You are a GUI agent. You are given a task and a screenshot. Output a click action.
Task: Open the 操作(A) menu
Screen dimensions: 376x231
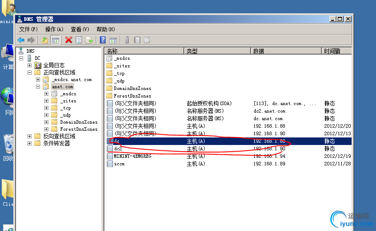(x=54, y=29)
